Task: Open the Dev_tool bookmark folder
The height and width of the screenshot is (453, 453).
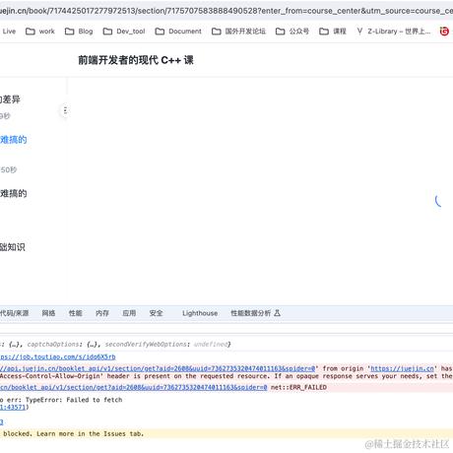Action: pyautogui.click(x=124, y=32)
